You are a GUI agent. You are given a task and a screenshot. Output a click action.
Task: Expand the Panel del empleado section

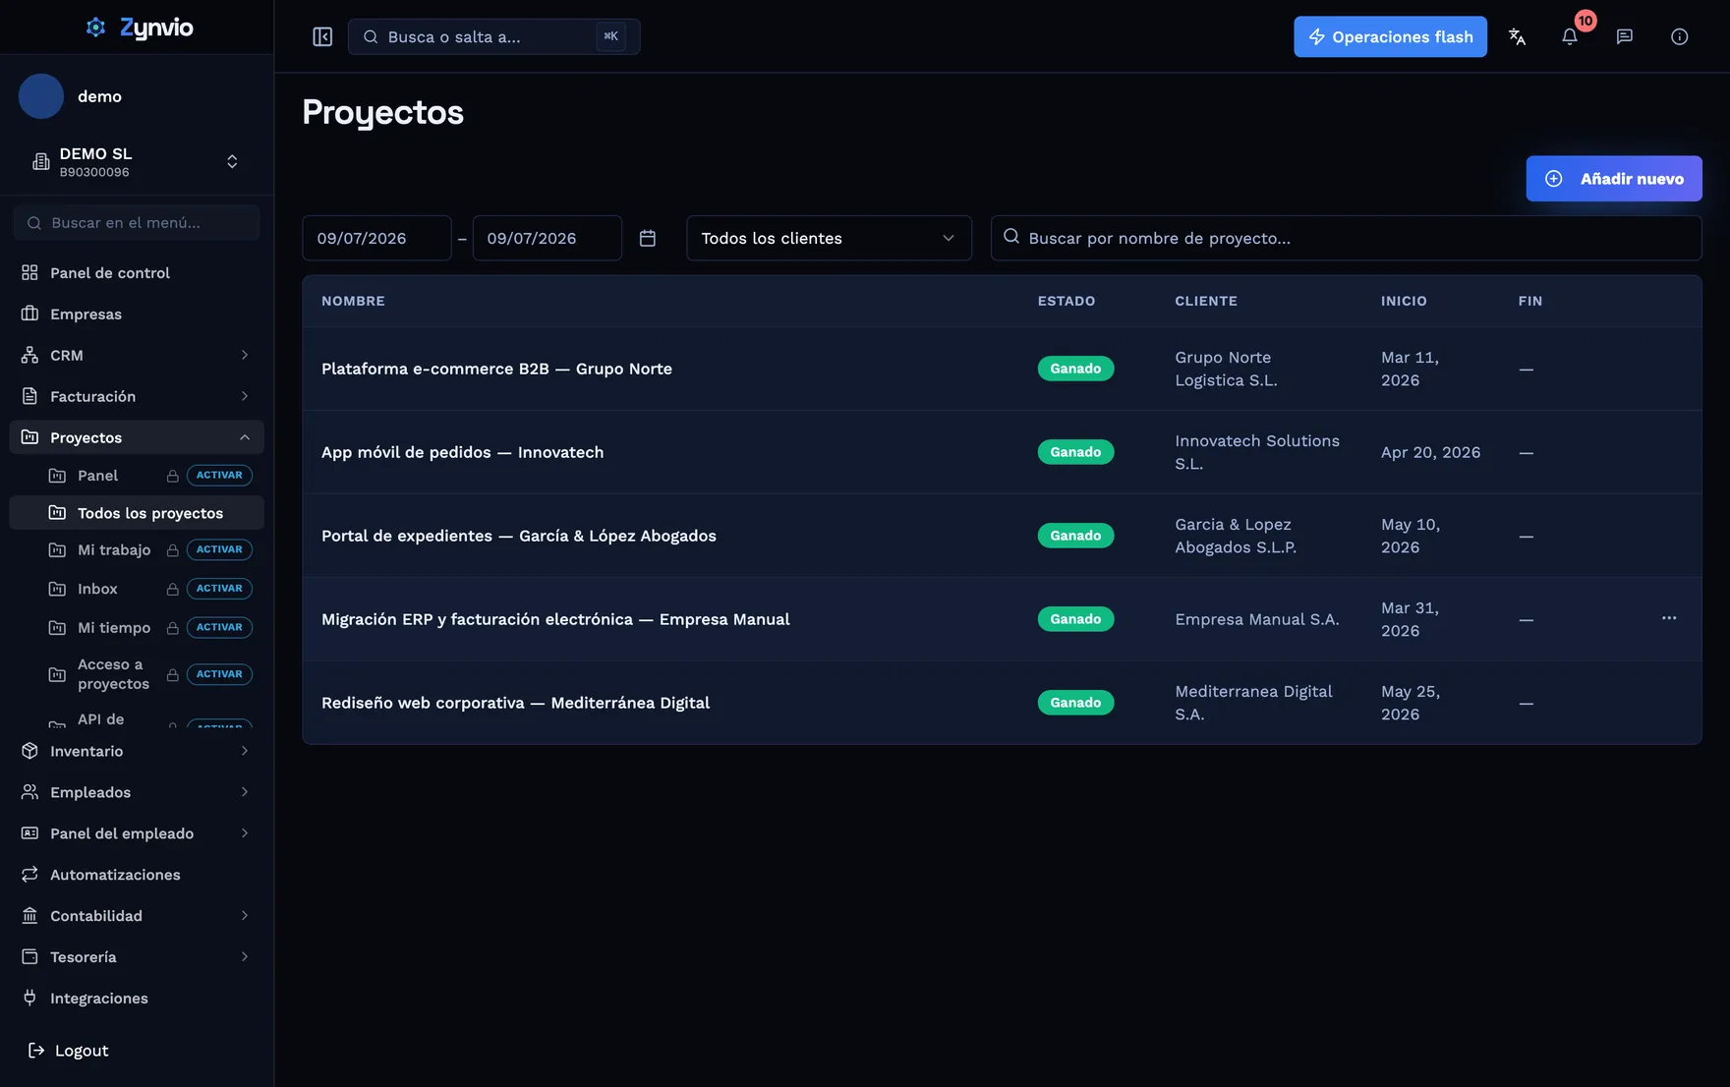137,833
